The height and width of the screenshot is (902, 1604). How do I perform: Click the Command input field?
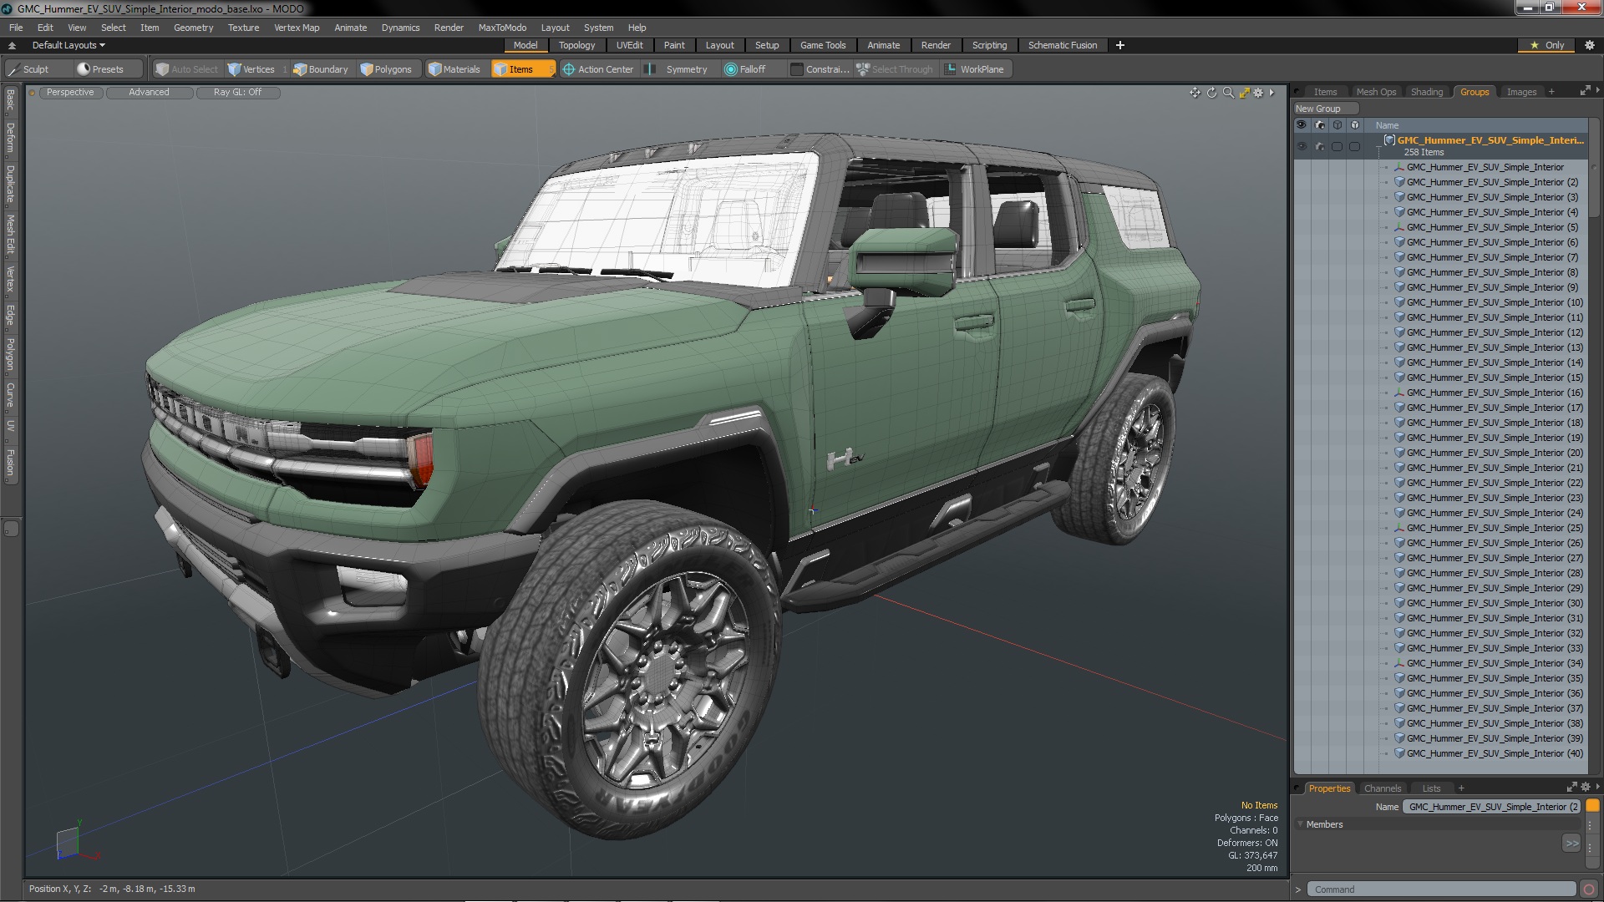point(1441,889)
